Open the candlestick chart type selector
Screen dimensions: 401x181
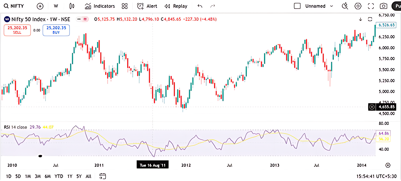[x=72, y=6]
